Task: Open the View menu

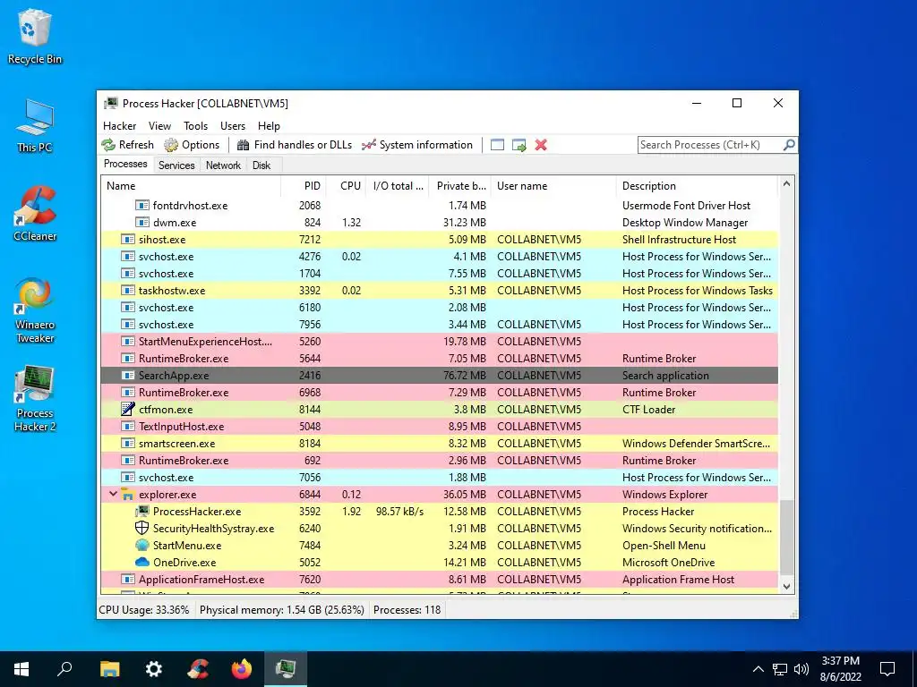Action: (x=159, y=125)
